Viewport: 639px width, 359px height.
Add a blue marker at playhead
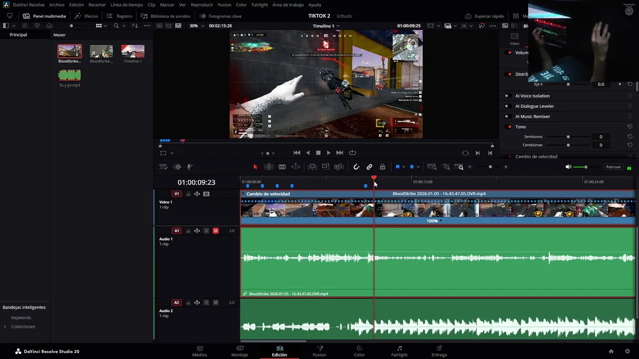tap(411, 167)
